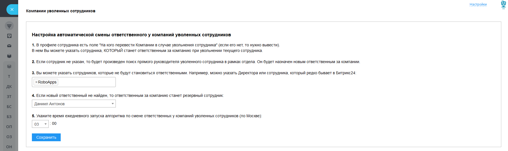Click the checkmark tasks icon in sidebar

point(9,36)
